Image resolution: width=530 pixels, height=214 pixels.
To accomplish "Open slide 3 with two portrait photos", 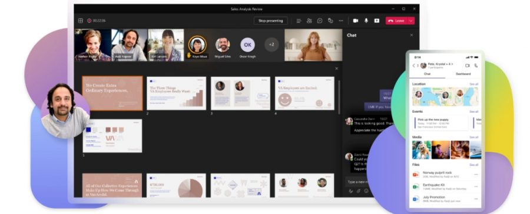I will tap(240, 93).
